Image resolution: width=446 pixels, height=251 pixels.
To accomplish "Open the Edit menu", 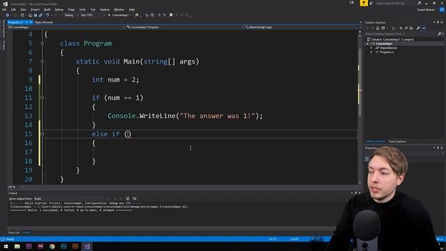I will [x=13, y=10].
